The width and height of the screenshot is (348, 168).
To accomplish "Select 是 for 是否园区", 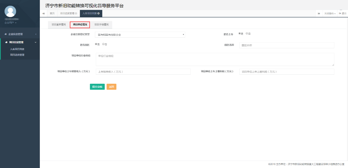I will click(x=96, y=44).
